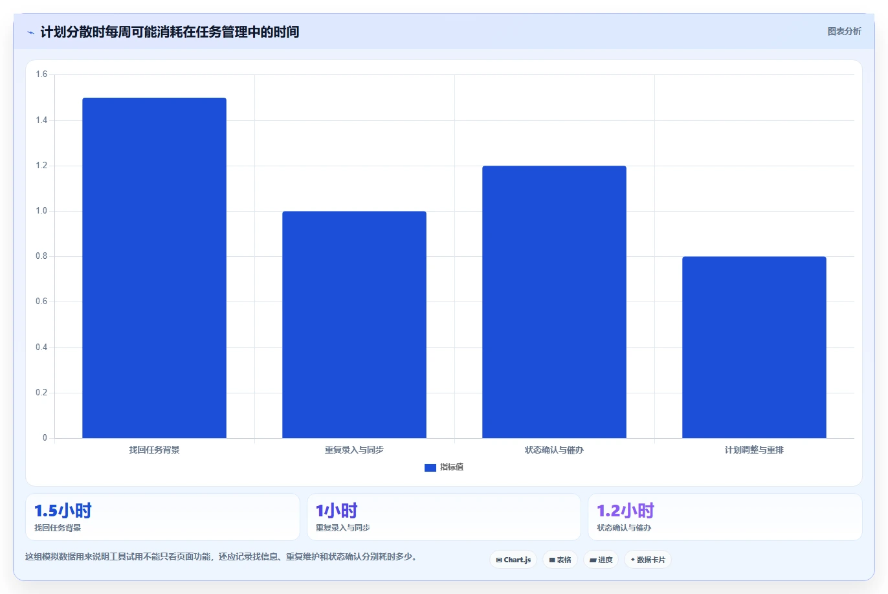Select the 表格 tag chip

click(560, 560)
